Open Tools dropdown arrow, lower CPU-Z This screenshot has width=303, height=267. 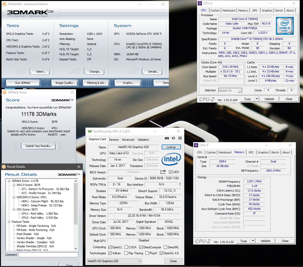pyautogui.click(x=253, y=241)
